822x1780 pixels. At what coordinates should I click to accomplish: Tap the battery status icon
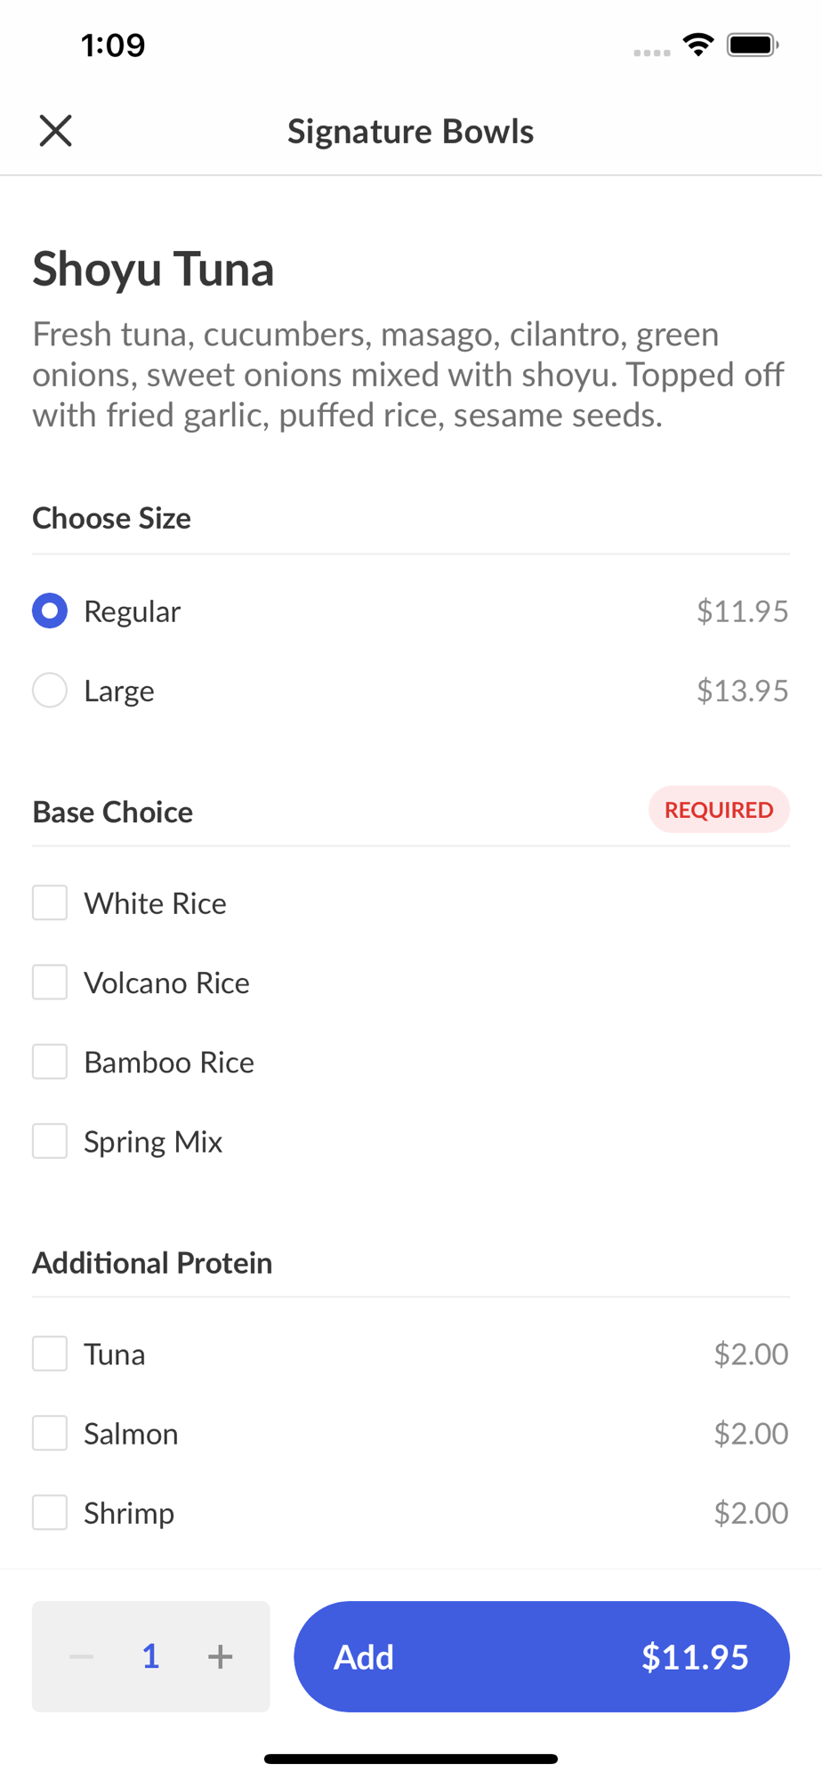[x=753, y=44]
